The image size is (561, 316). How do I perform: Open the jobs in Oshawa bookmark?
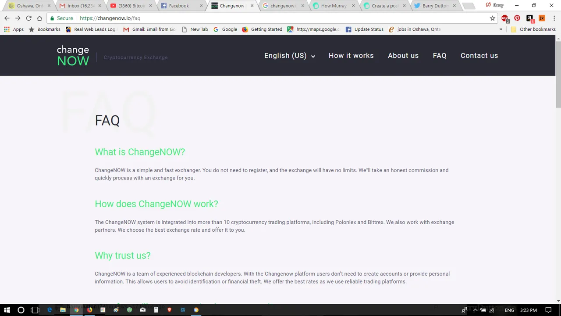pos(415,29)
